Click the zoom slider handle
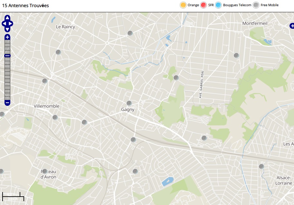 point(7,56)
